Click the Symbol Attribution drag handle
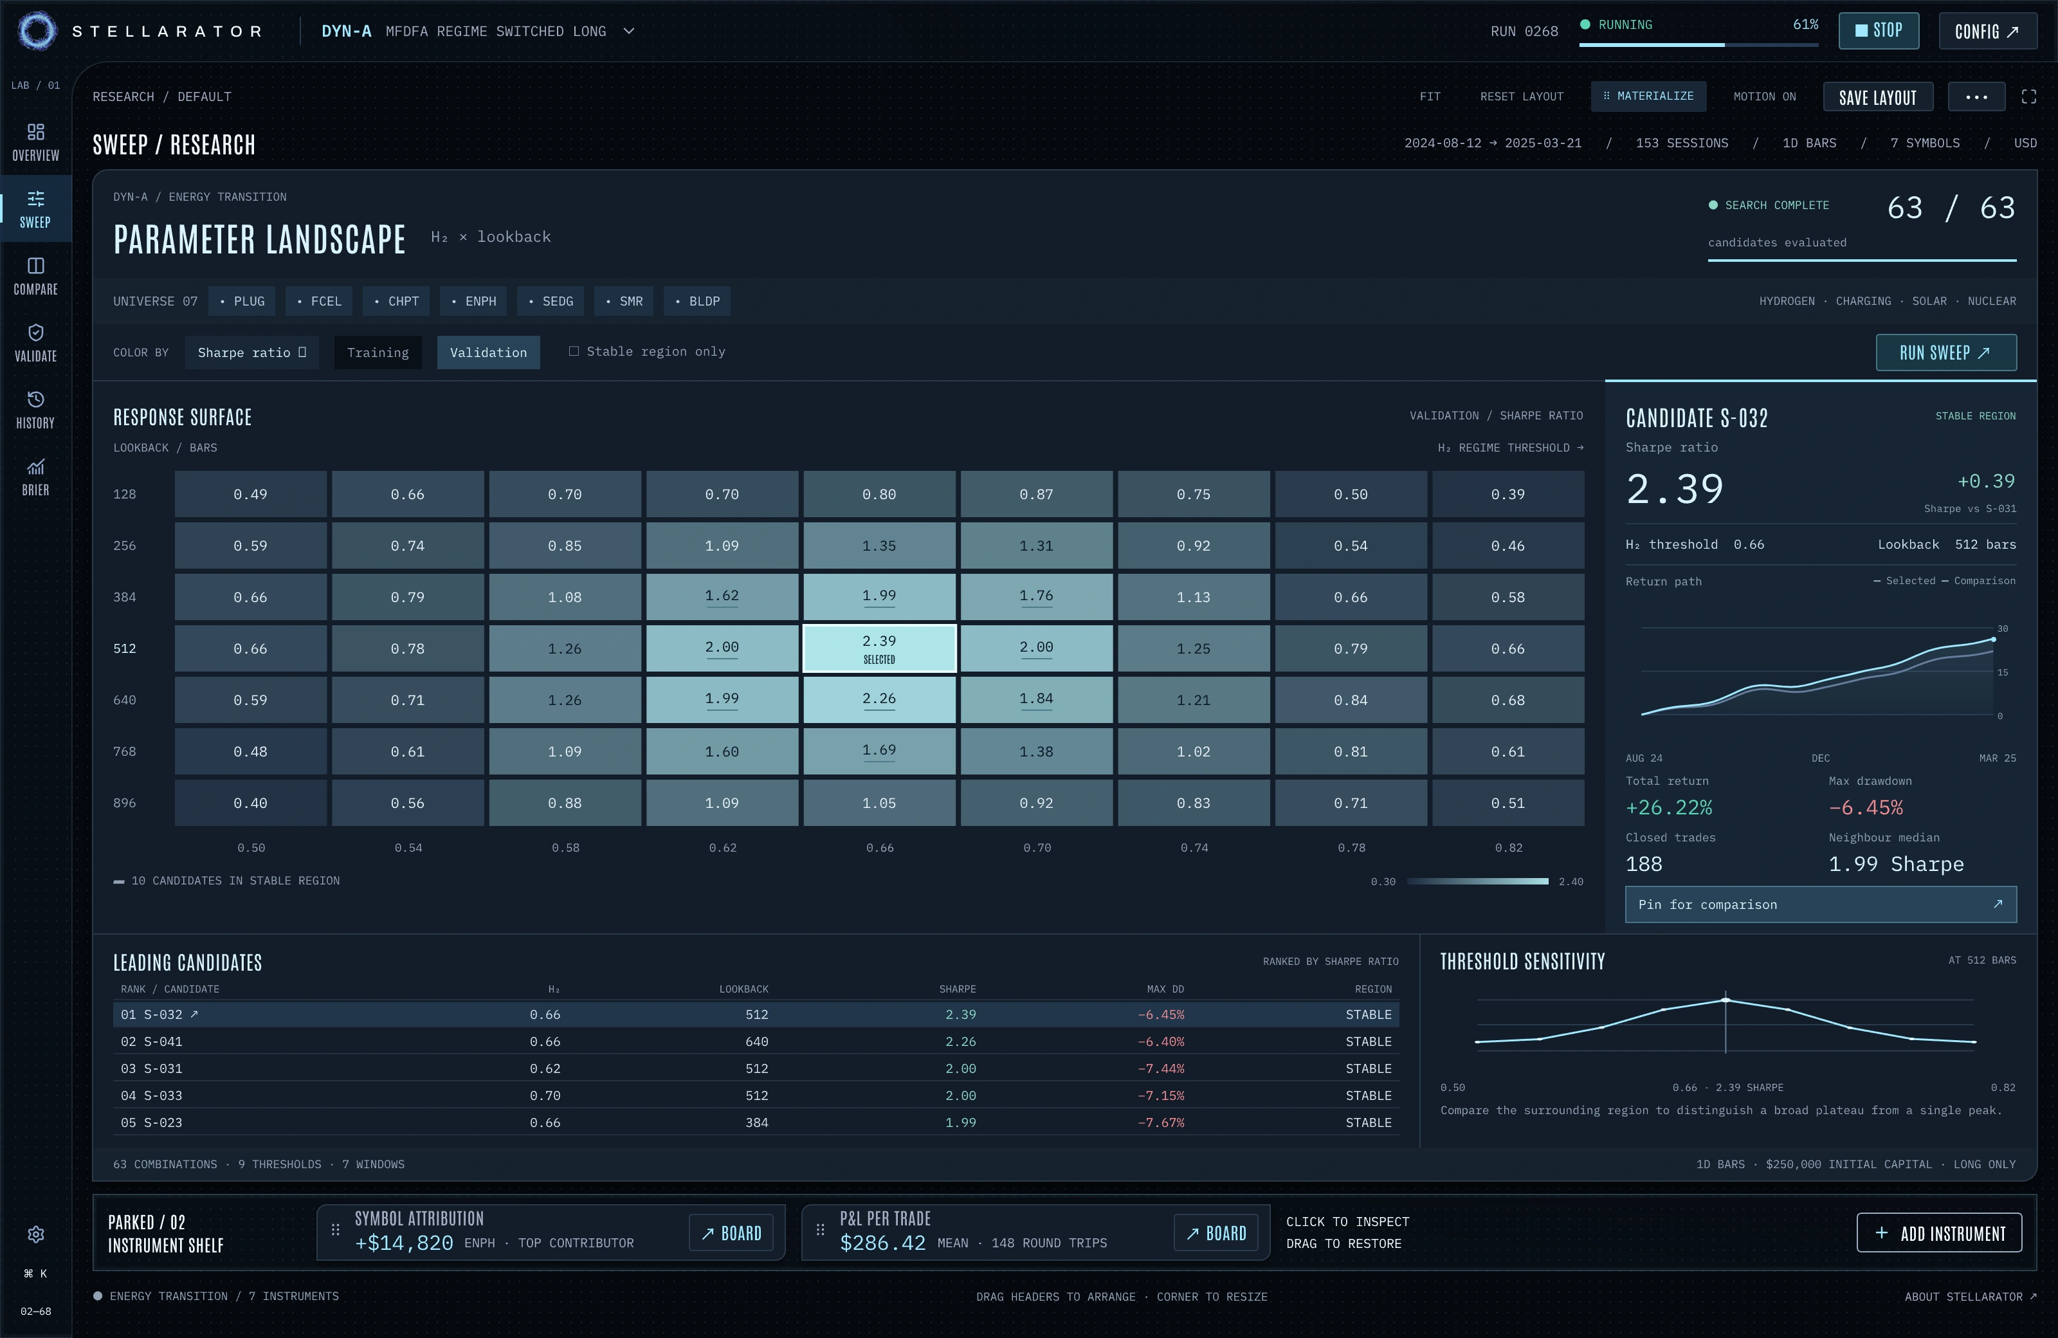Image resolution: width=2058 pixels, height=1338 pixels. coord(336,1229)
